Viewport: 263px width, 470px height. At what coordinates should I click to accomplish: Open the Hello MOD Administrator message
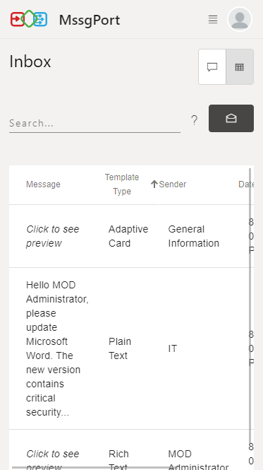point(57,348)
